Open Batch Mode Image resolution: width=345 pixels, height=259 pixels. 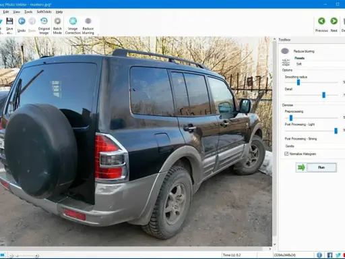57,26
